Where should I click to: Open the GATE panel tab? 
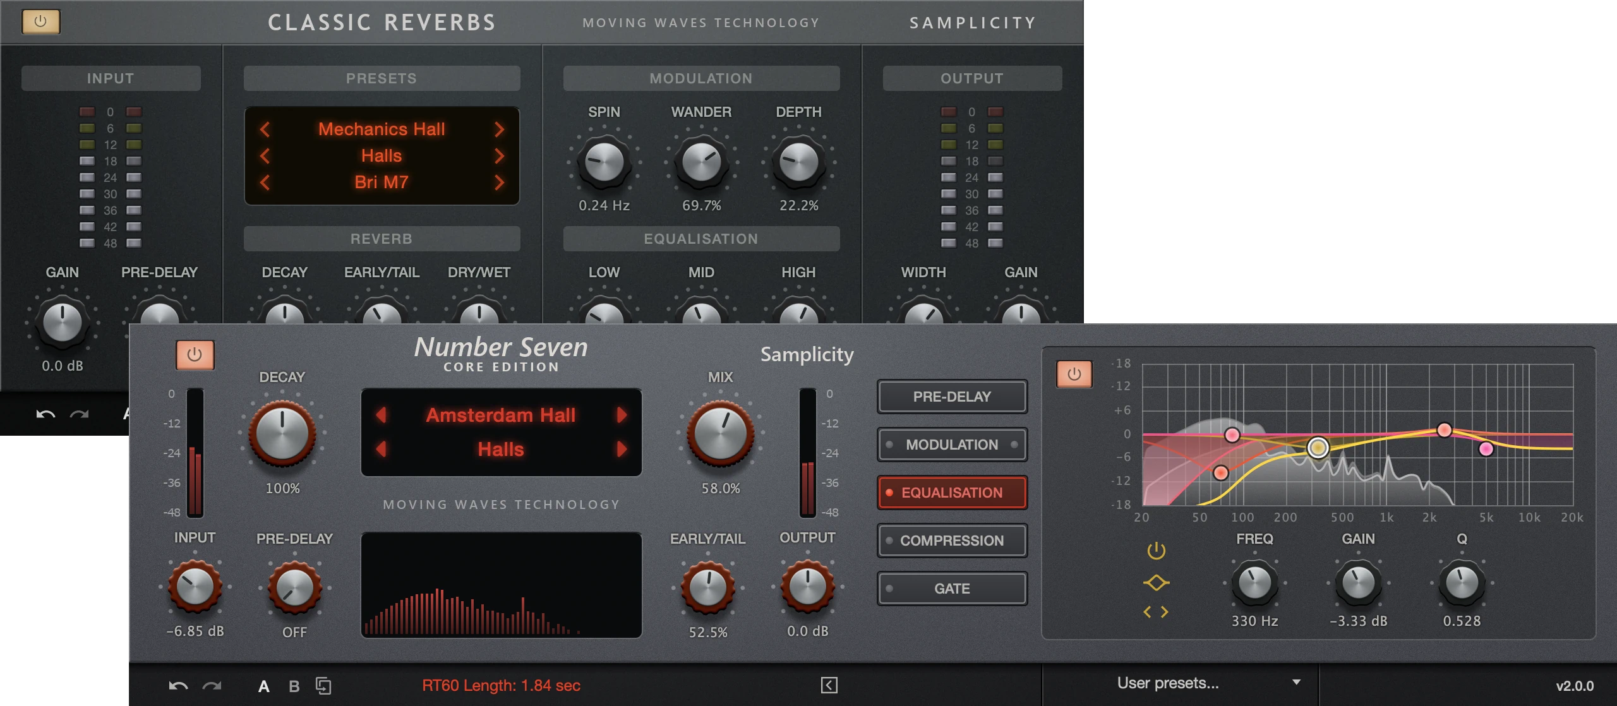[952, 589]
